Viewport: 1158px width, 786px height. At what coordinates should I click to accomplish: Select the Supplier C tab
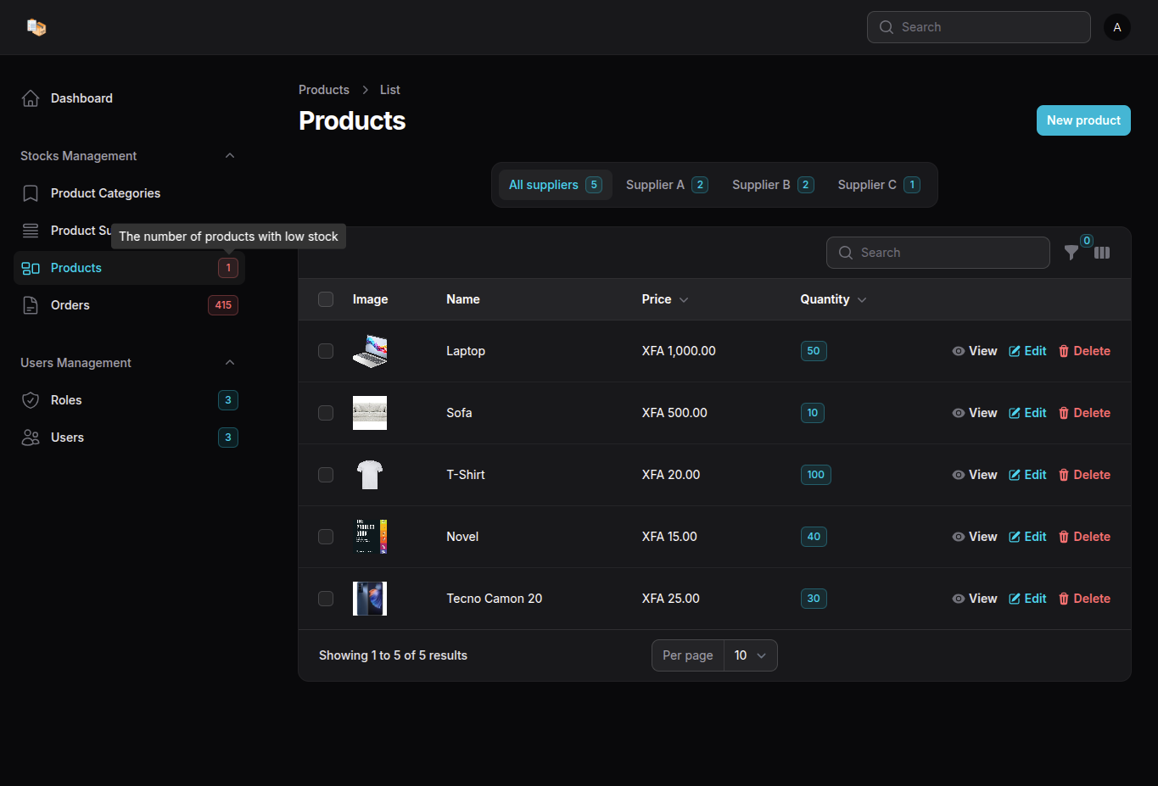[878, 185]
